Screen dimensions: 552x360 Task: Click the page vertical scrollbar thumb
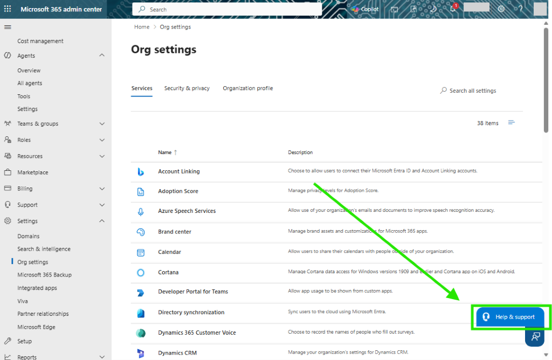(x=546, y=80)
